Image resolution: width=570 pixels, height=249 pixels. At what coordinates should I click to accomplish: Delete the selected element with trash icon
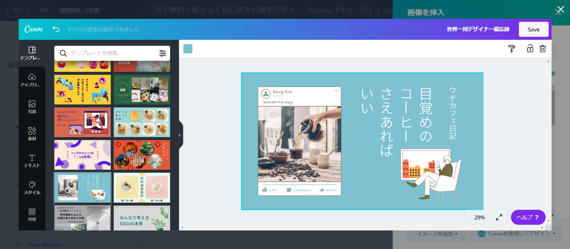point(542,49)
